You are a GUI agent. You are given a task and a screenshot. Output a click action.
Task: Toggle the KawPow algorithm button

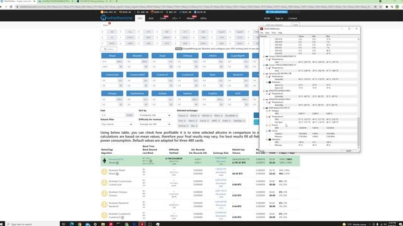[x=188, y=94]
